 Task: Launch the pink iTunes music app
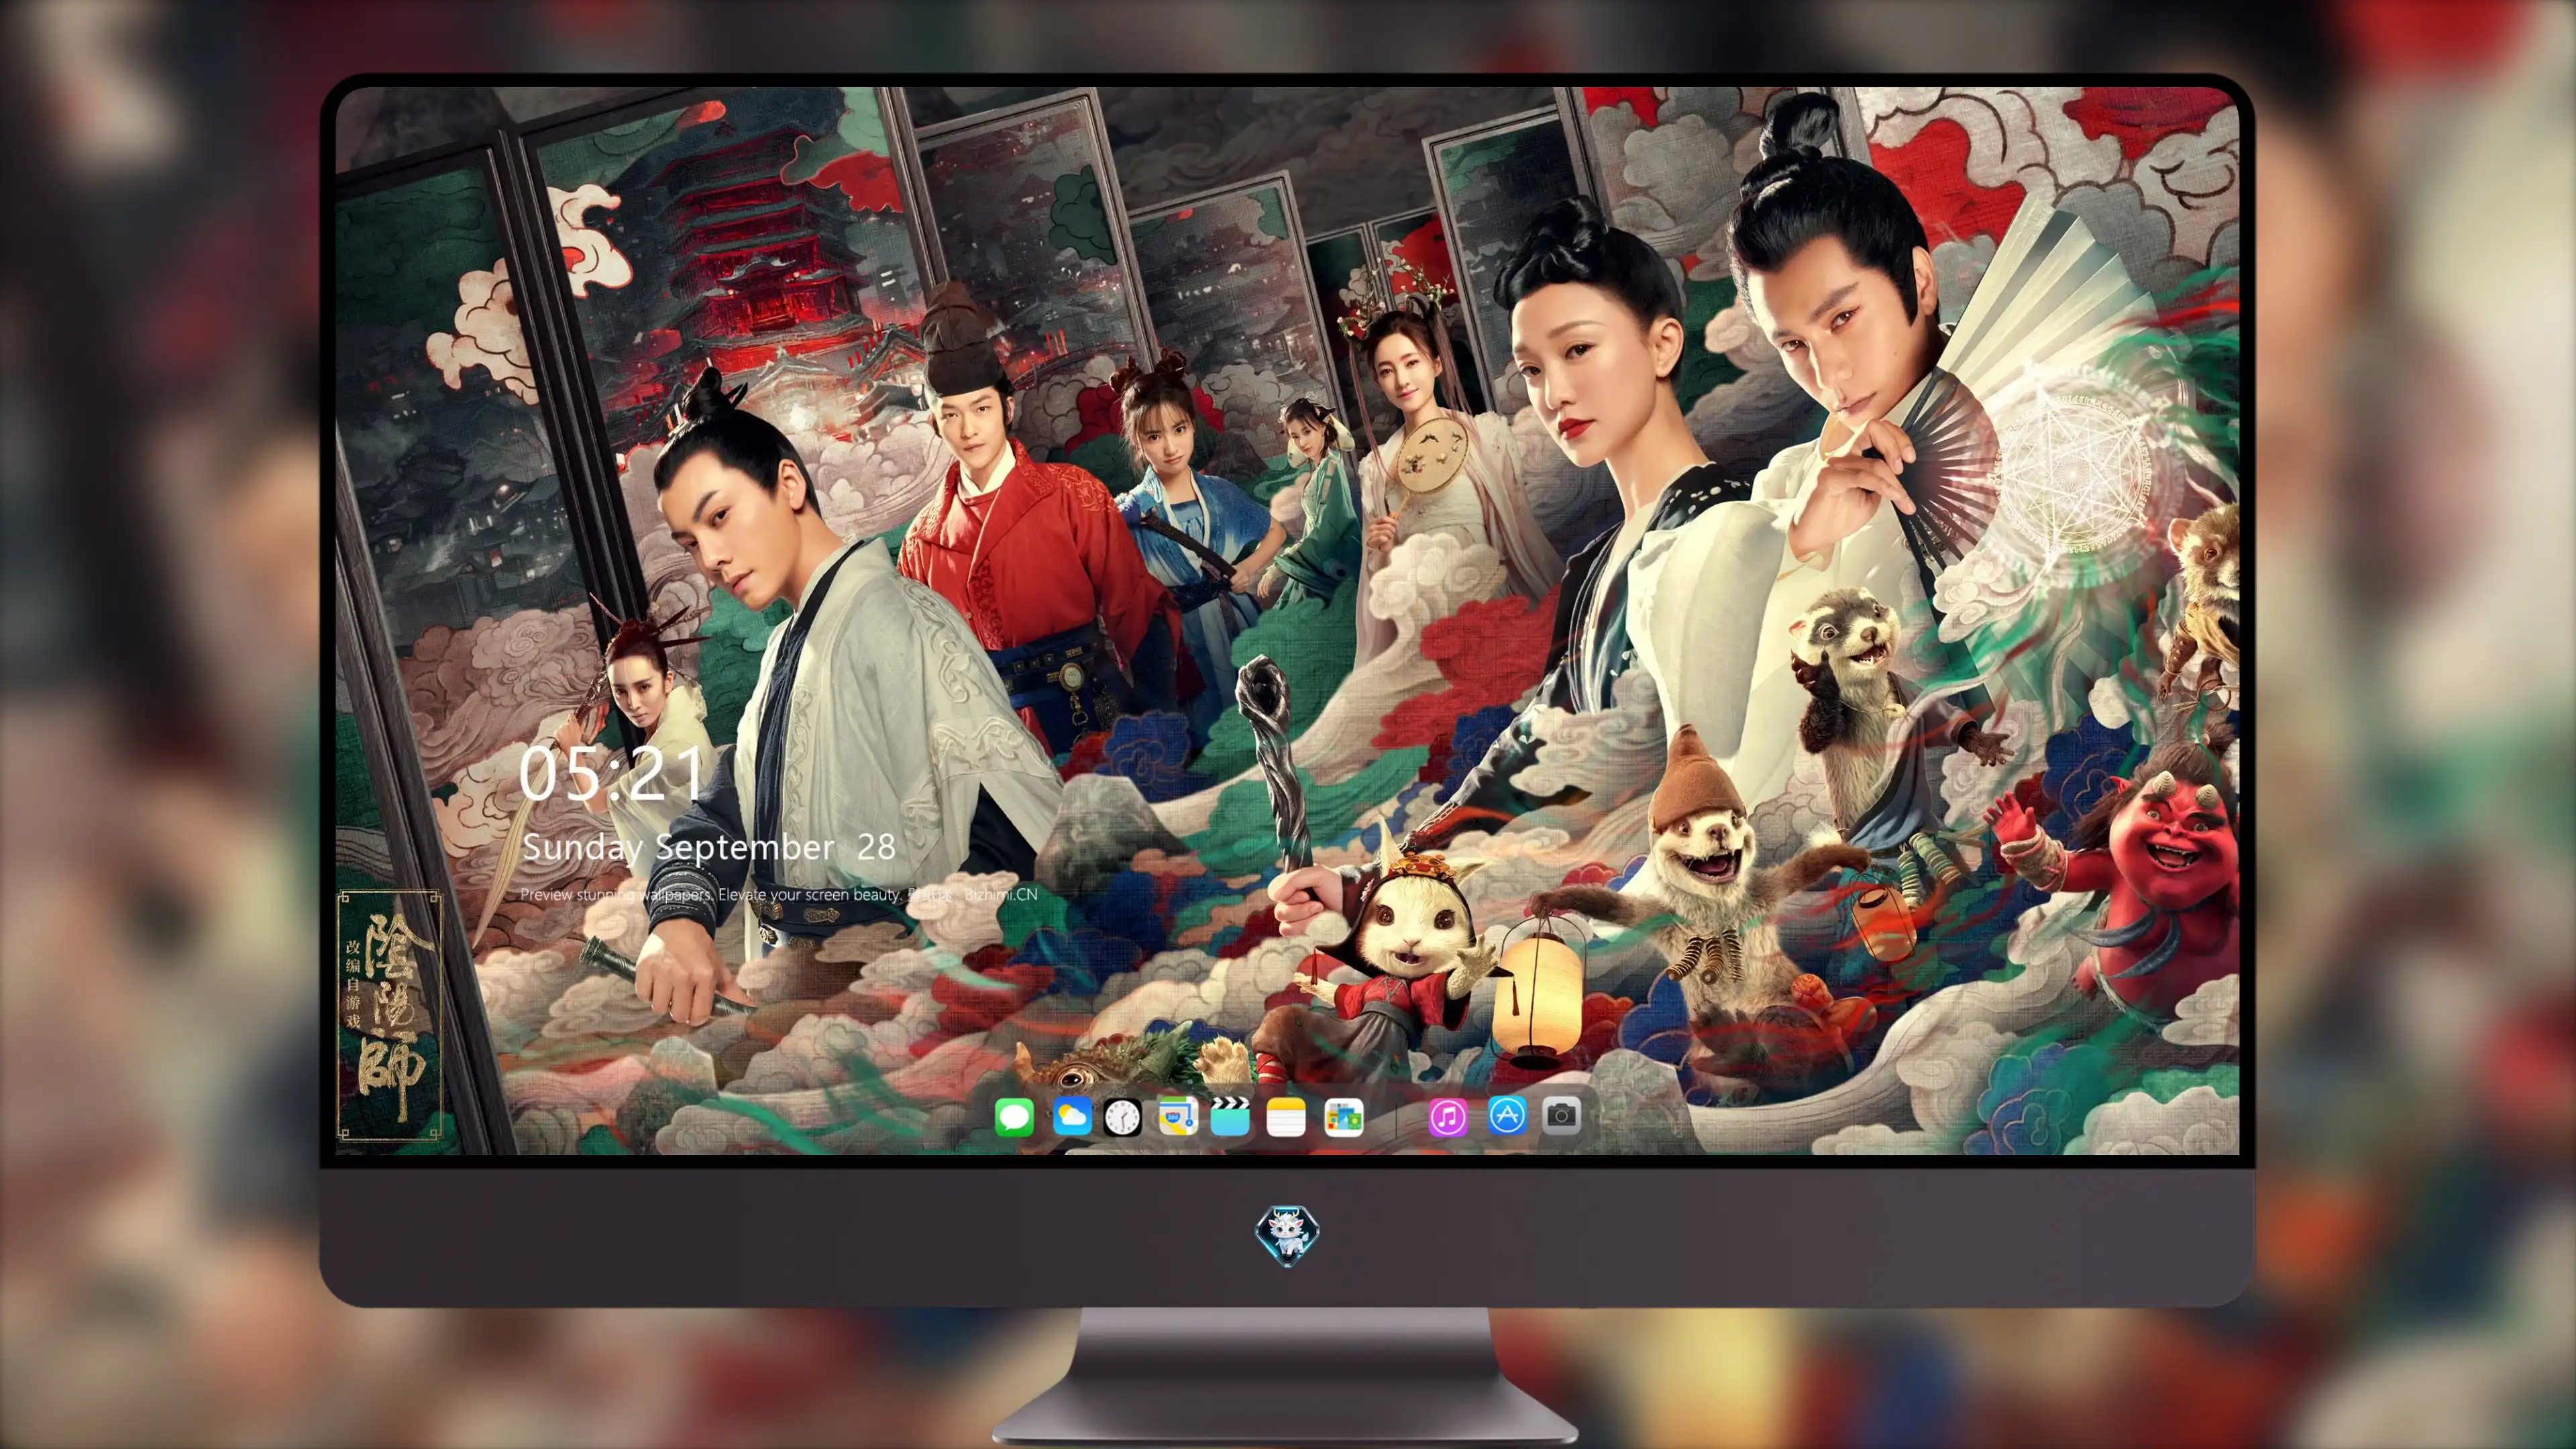tap(1448, 1117)
